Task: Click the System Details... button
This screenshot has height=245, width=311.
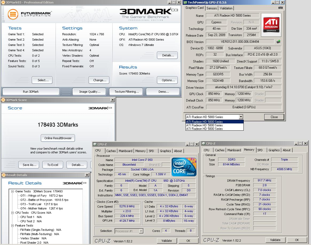Action: [168, 55]
